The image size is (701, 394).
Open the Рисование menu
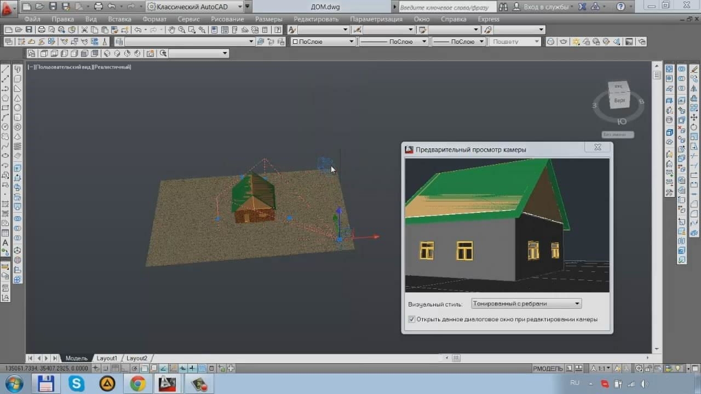pyautogui.click(x=227, y=19)
